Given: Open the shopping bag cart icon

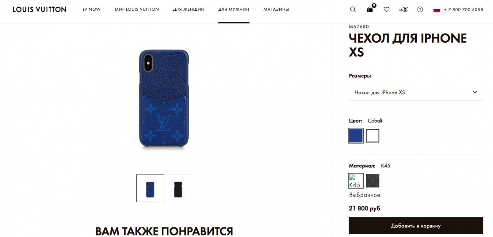Looking at the screenshot, I should (x=370, y=9).
